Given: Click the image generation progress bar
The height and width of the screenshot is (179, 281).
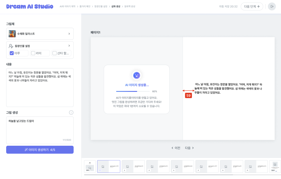Looking at the screenshot, I should (133, 91).
